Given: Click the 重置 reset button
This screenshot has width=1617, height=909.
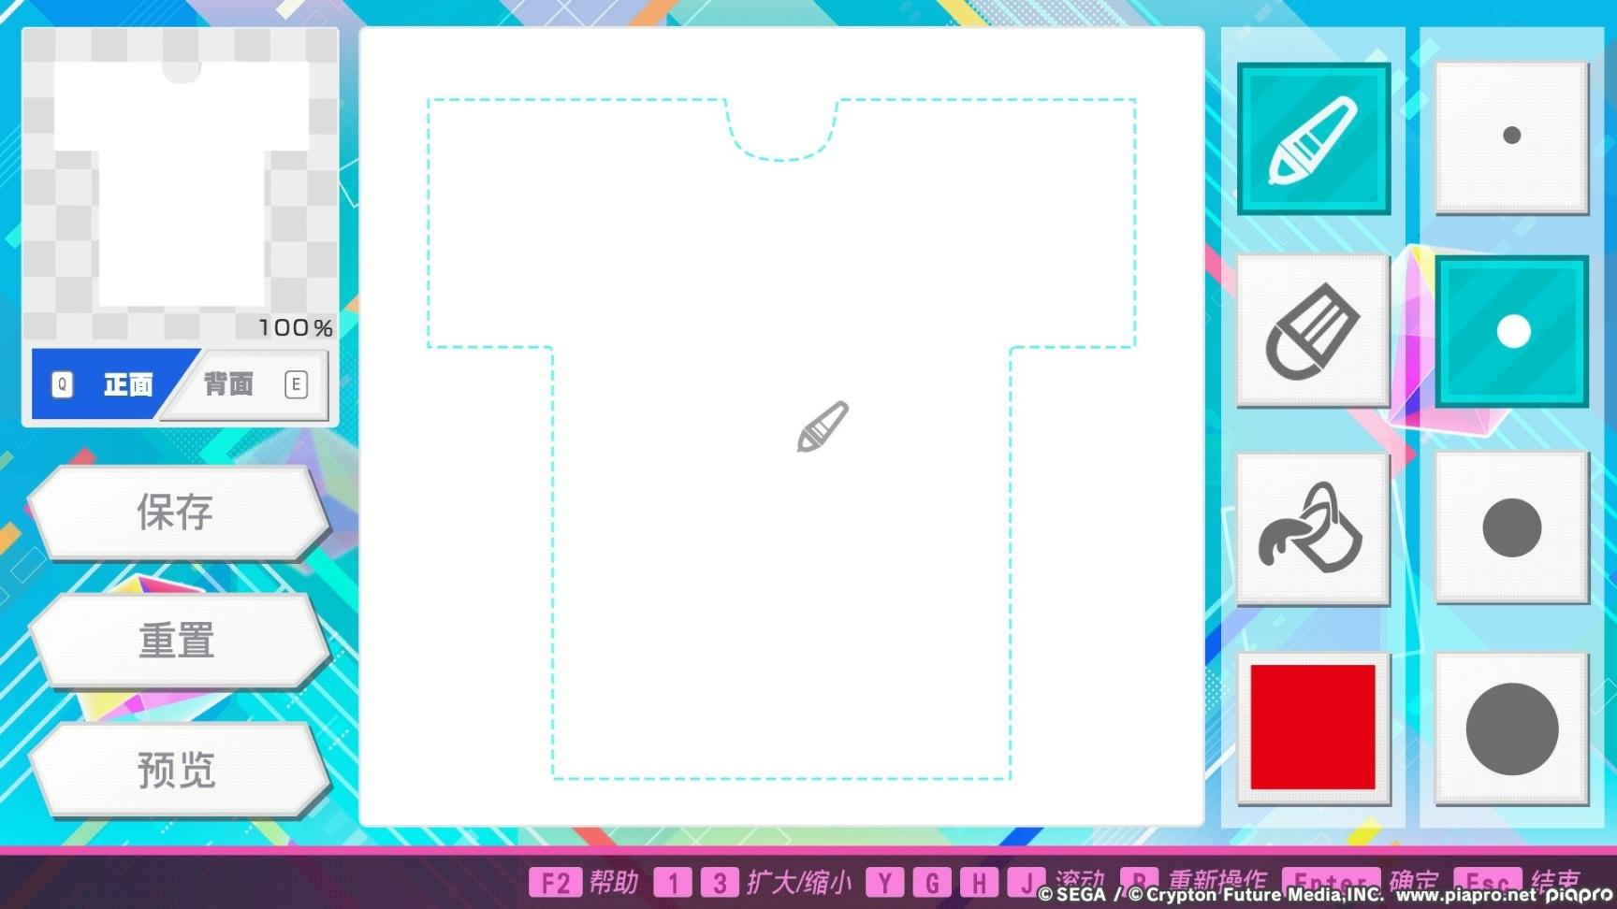Looking at the screenshot, I should pyautogui.click(x=178, y=642).
